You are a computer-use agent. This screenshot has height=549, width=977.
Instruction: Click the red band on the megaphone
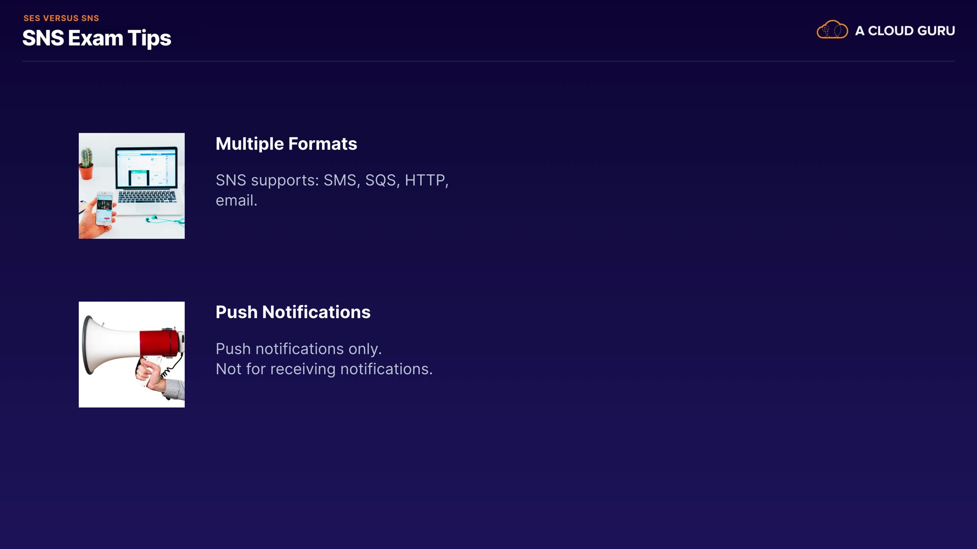coord(158,343)
